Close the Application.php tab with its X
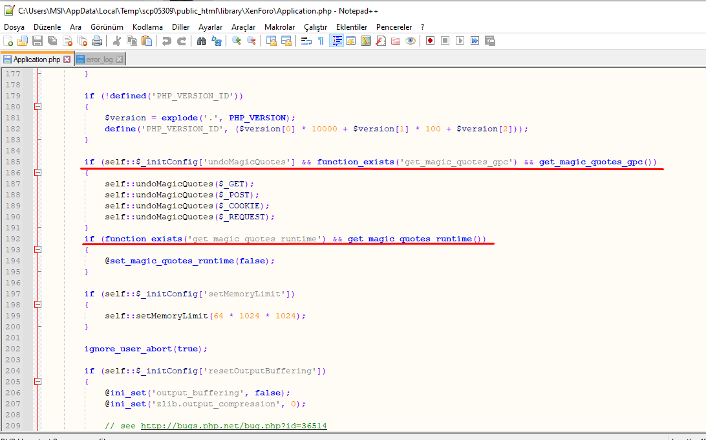The image size is (706, 440). tap(67, 60)
